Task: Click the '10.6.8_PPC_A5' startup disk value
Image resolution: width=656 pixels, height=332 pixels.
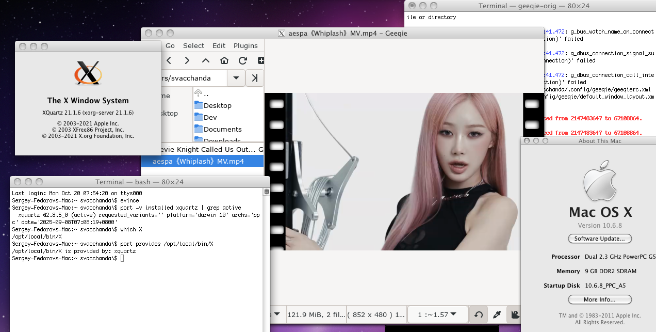Action: click(x=605, y=286)
